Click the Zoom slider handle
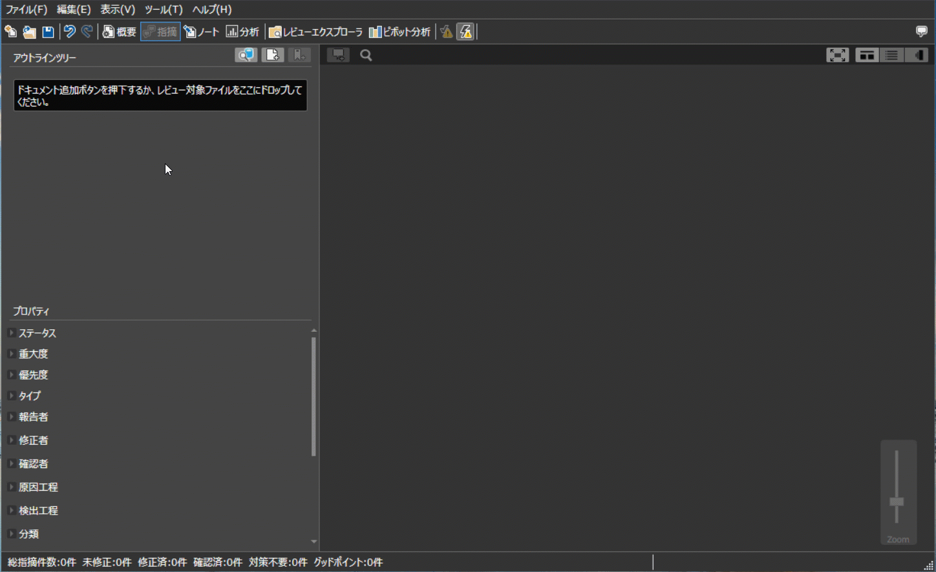Viewport: 936px width, 572px height. pyautogui.click(x=897, y=502)
